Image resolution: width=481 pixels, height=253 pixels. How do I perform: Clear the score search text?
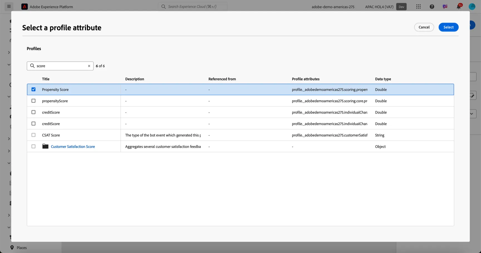(x=89, y=66)
